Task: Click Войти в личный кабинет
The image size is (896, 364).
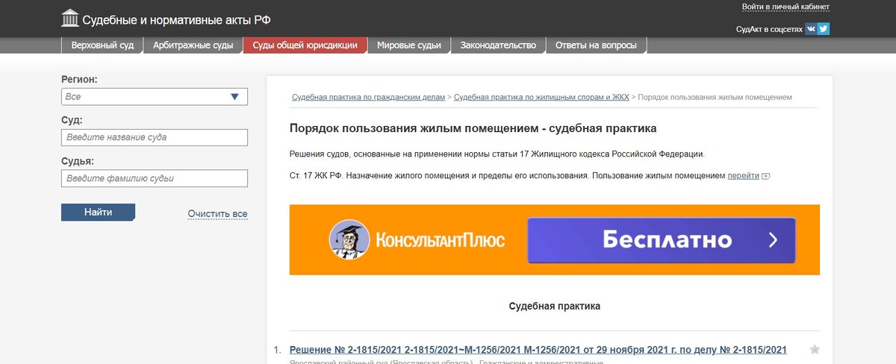Action: [x=785, y=7]
